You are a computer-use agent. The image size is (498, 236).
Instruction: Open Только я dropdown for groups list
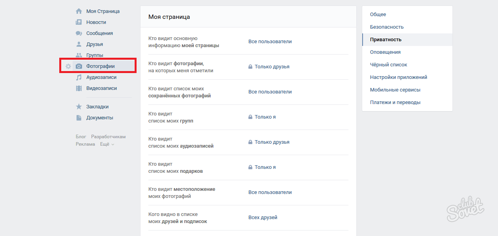click(265, 117)
